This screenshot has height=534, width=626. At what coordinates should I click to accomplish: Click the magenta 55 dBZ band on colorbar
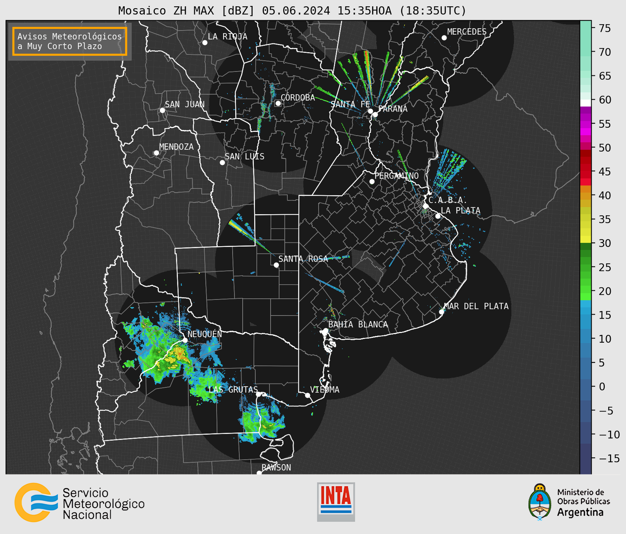tap(586, 124)
